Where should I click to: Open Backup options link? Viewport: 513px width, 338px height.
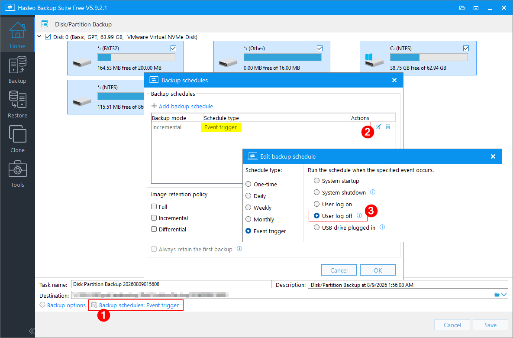coord(66,305)
